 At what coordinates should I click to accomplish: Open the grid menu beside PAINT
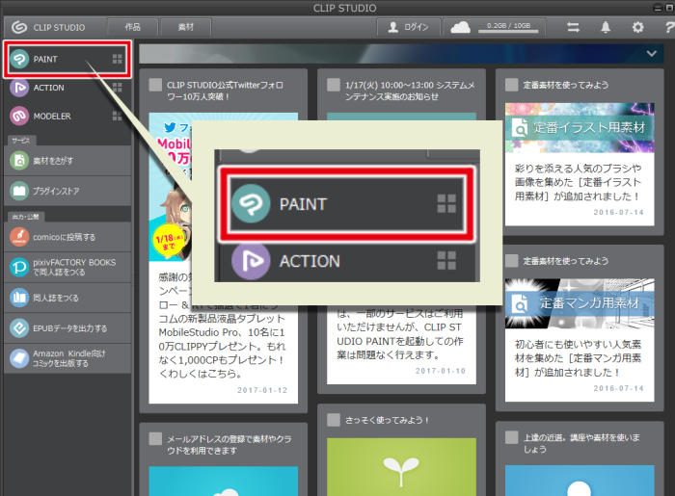pos(117,59)
